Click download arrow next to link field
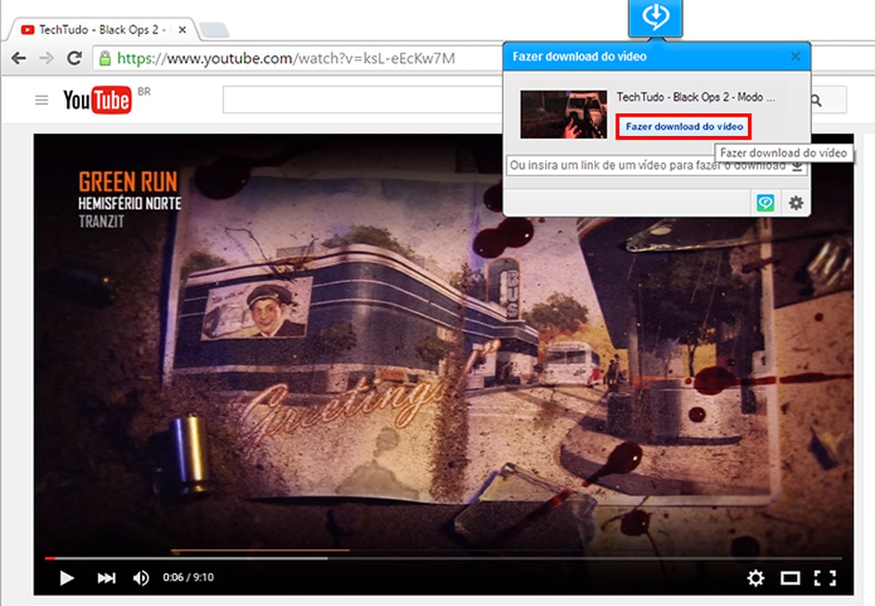875x606 pixels. tap(798, 166)
